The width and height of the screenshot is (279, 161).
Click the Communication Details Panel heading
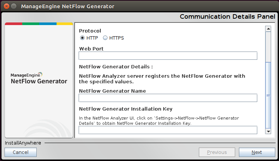[227, 16]
